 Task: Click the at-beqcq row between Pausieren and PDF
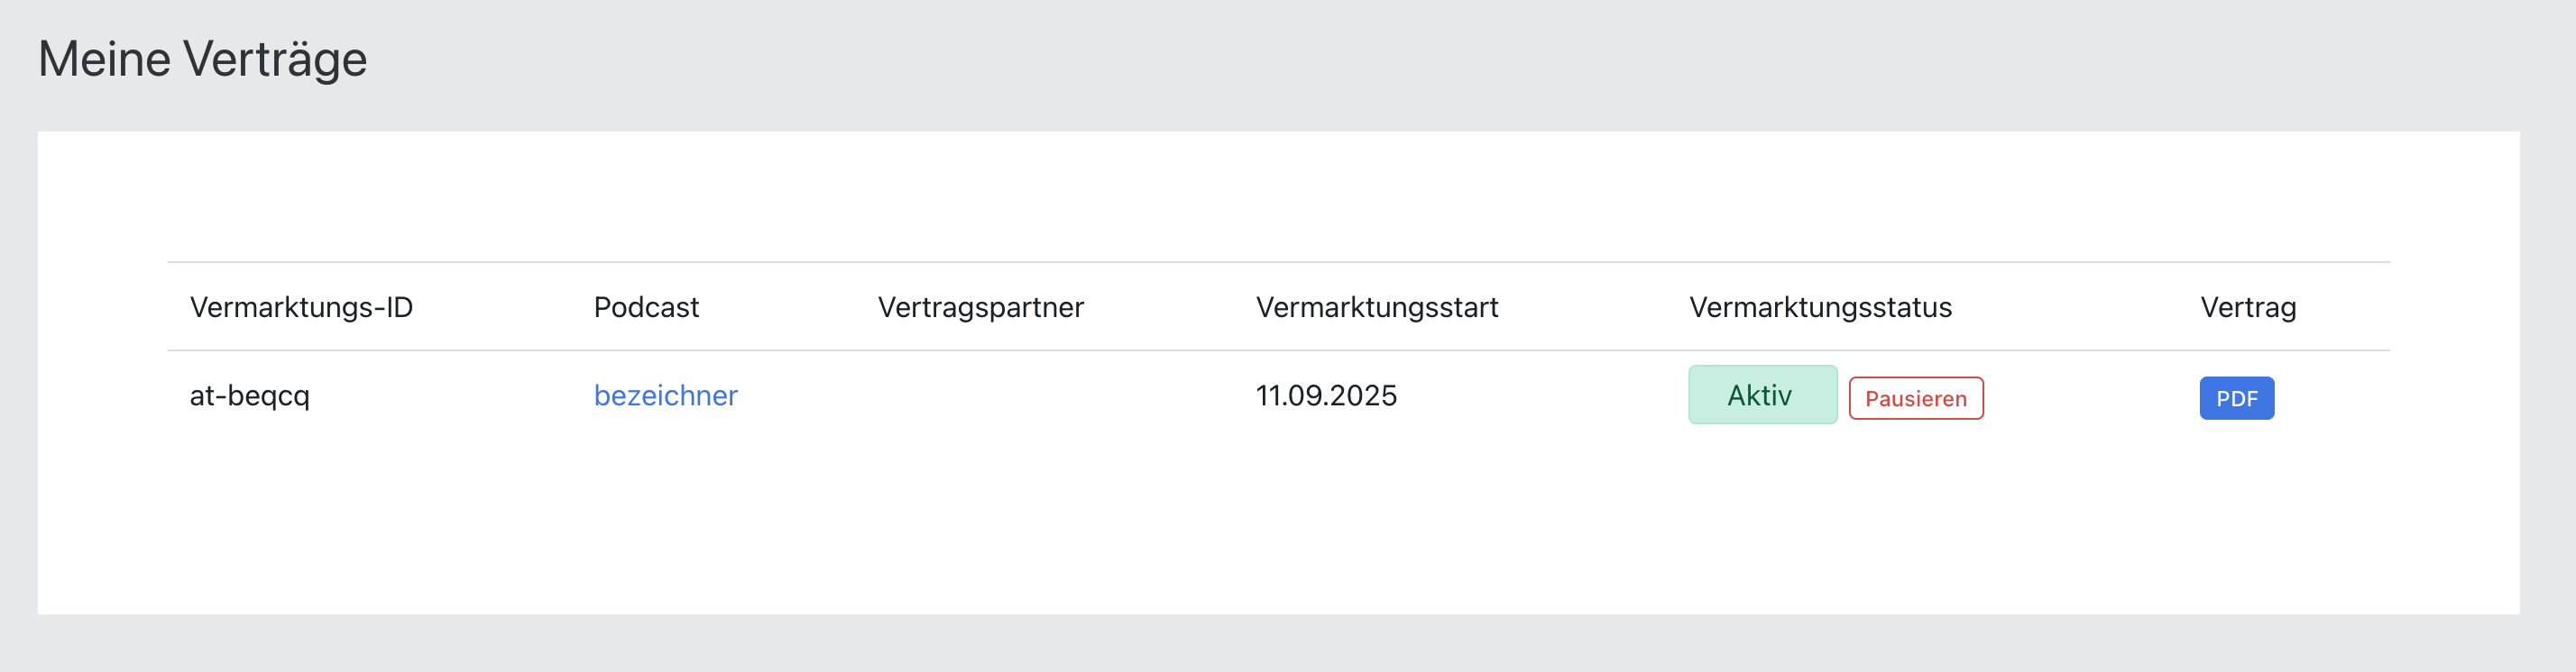pyautogui.click(x=2090, y=397)
